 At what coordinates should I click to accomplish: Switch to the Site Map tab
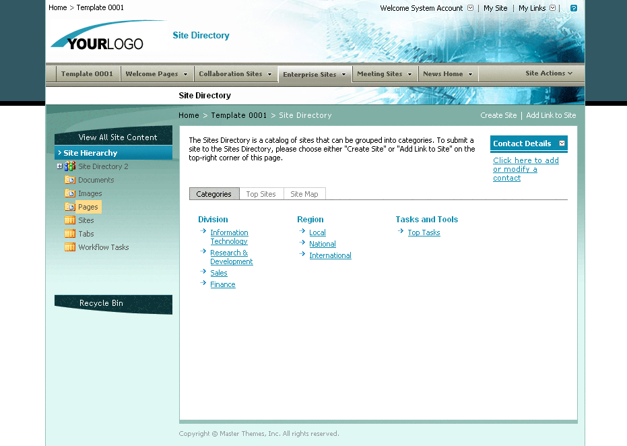click(304, 193)
